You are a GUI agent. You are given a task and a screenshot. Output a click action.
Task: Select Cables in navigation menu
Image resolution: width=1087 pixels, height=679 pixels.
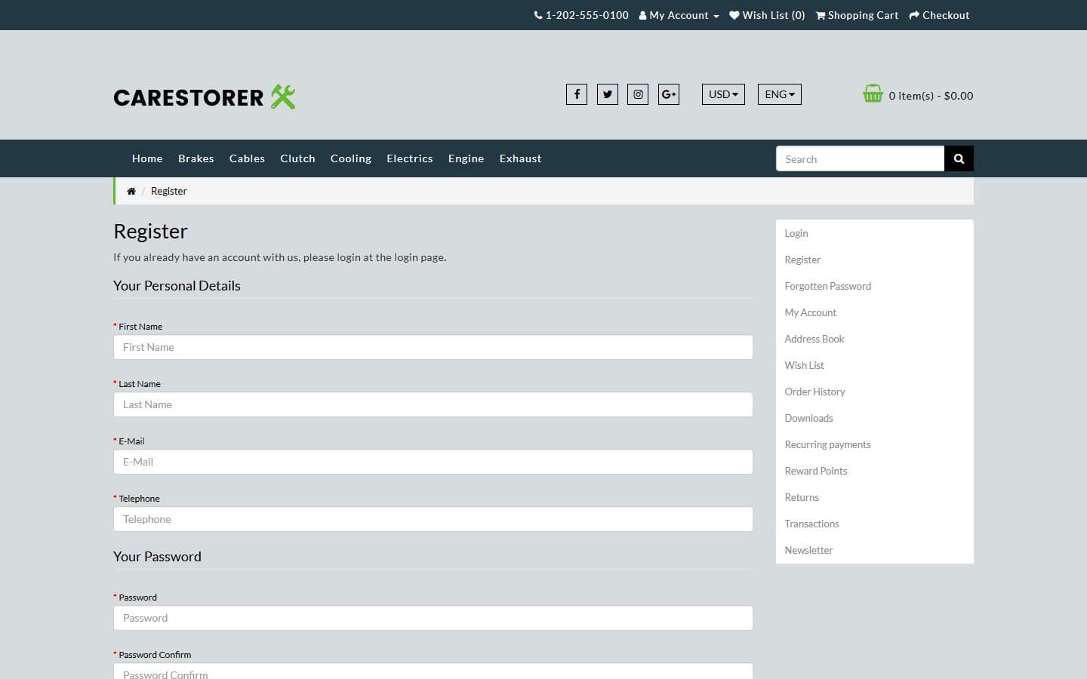pos(247,158)
